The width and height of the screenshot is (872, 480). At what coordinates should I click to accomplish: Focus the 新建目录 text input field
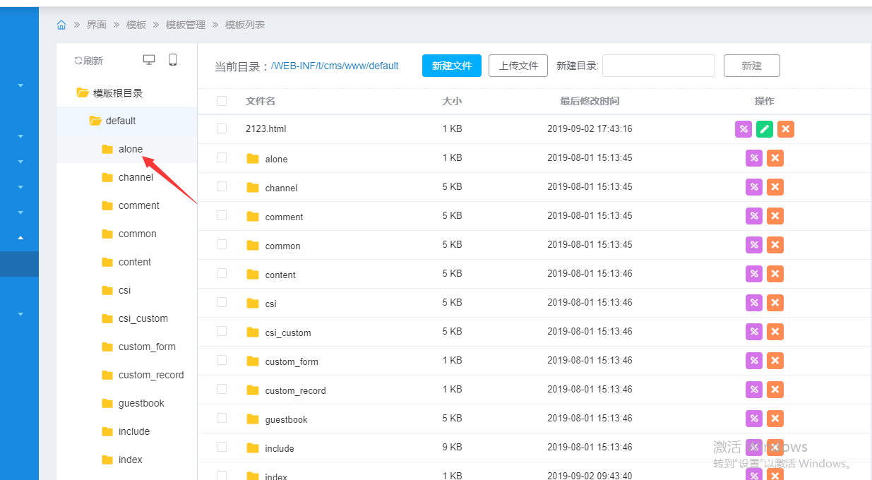(658, 66)
